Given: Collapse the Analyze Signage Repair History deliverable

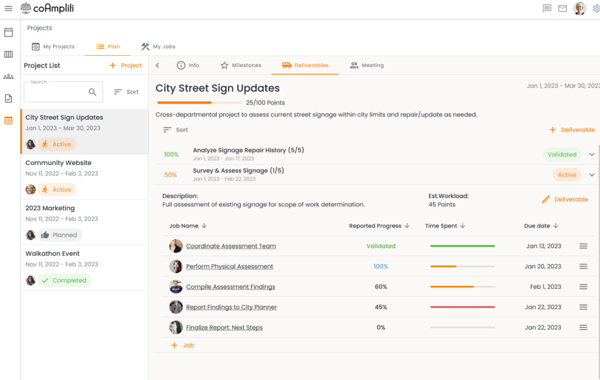Looking at the screenshot, I should click(x=593, y=154).
